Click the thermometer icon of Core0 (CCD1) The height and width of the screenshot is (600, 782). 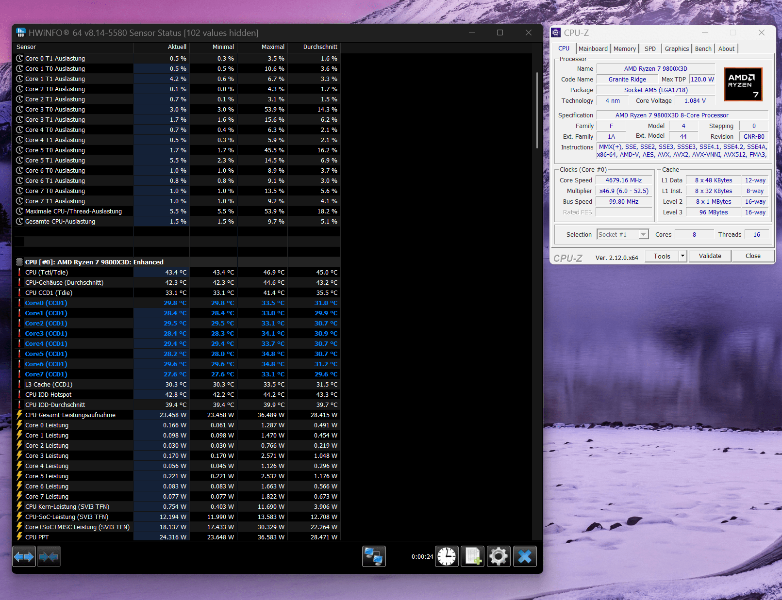coord(19,303)
